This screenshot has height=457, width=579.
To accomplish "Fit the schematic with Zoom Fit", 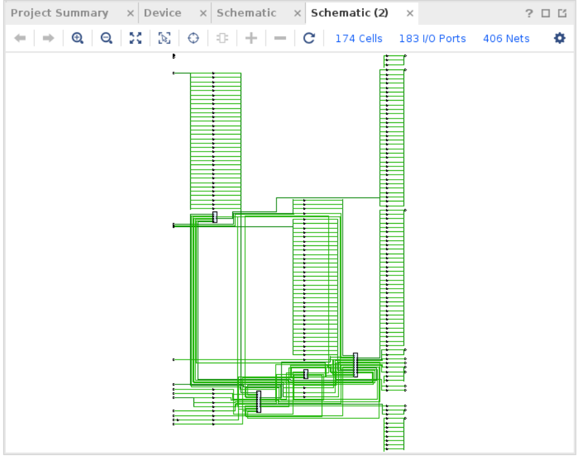I will pos(135,38).
